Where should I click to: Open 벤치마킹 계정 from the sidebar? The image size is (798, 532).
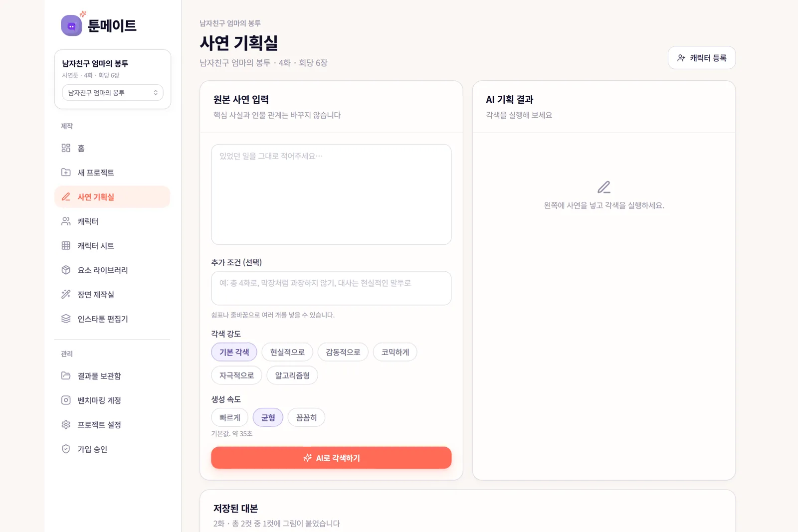click(x=112, y=400)
